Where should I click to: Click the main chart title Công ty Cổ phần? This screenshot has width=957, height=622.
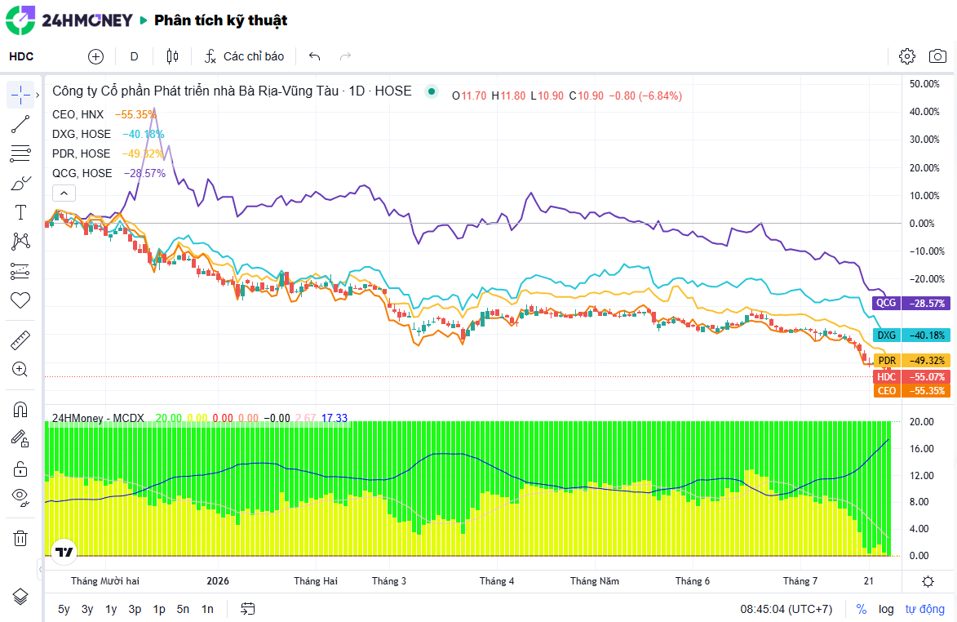pos(232,91)
